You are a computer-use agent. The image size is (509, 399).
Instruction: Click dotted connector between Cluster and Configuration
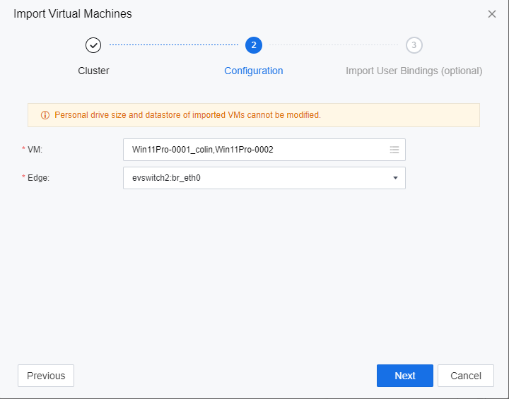[x=173, y=45]
